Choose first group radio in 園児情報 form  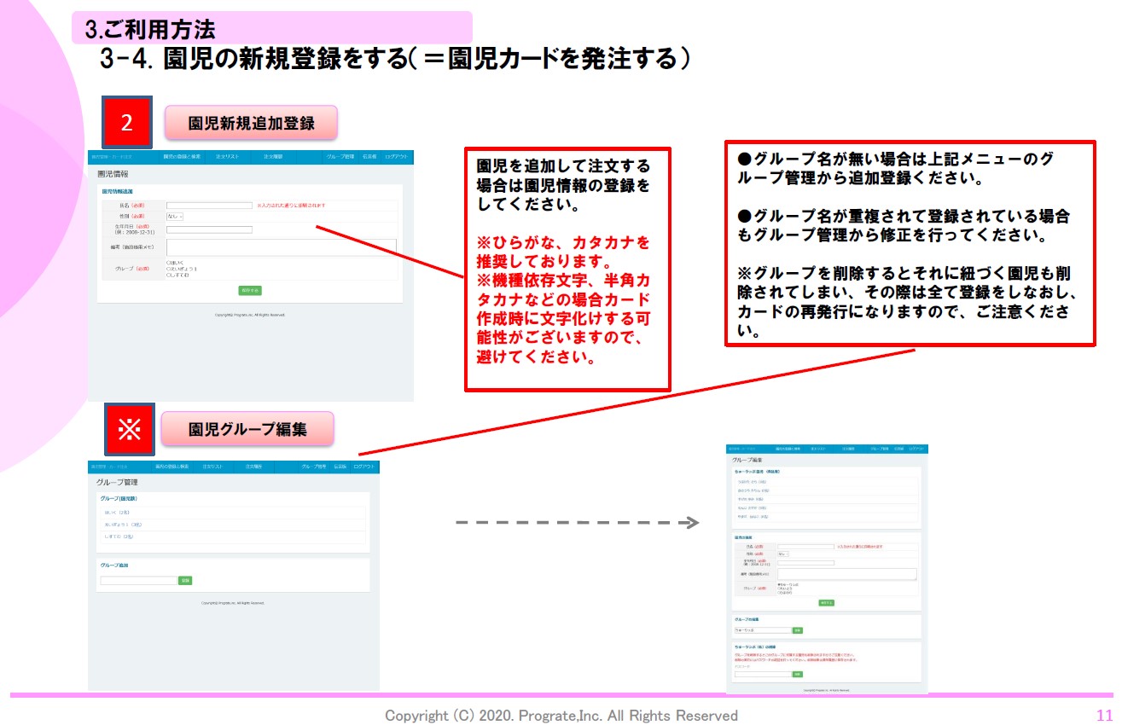click(168, 263)
